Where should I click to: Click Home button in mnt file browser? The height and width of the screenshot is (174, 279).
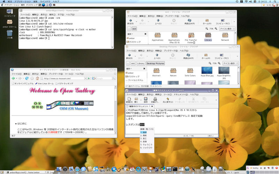[x=207, y=22]
